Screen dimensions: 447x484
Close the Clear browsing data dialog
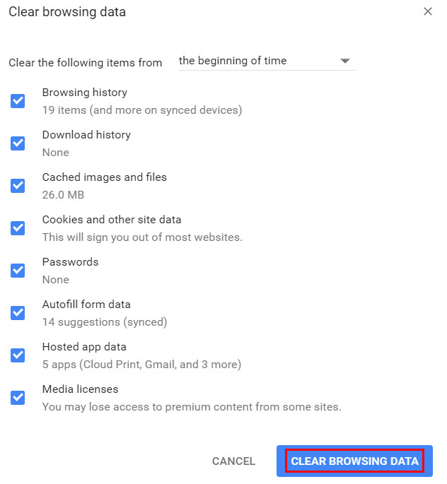427,11
